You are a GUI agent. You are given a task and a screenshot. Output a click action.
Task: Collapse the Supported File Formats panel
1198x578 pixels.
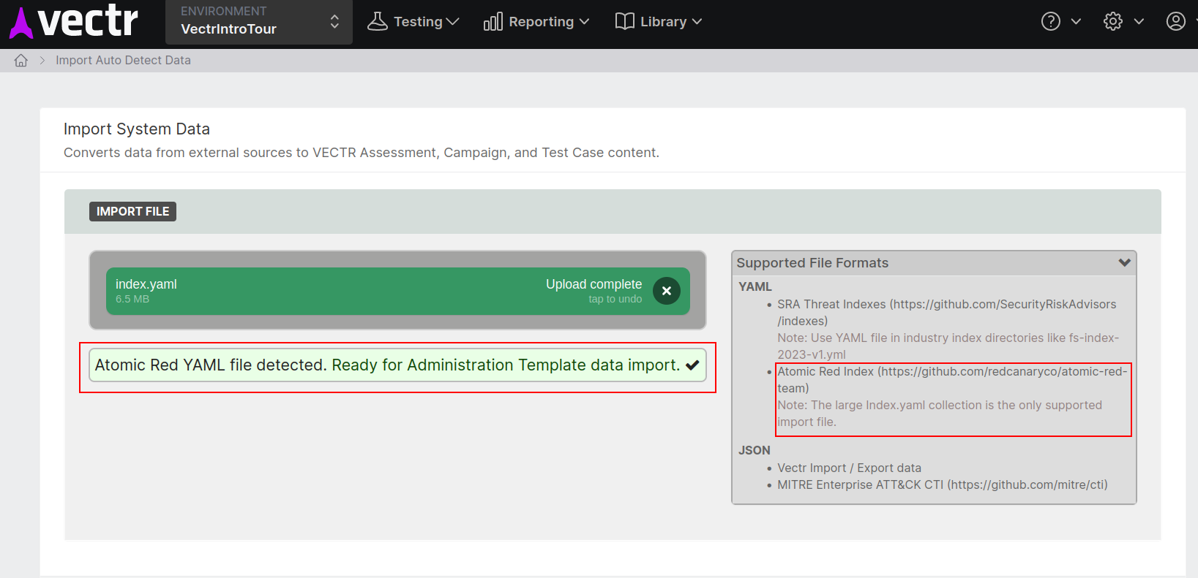click(x=1124, y=262)
